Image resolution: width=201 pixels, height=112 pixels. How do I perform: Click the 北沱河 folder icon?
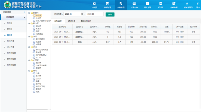32,60
